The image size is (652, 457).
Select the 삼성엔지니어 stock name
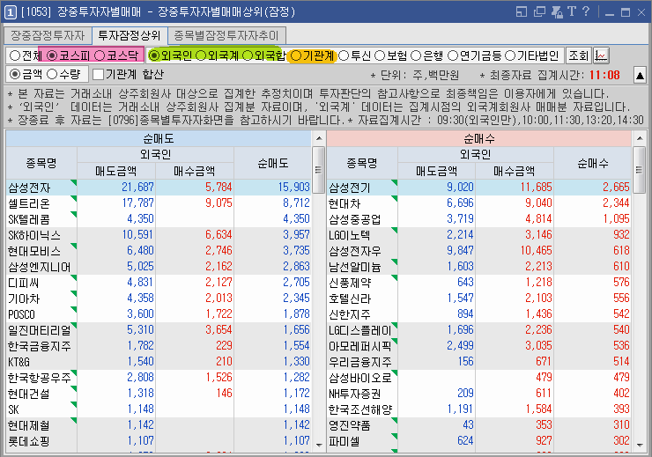click(x=39, y=267)
